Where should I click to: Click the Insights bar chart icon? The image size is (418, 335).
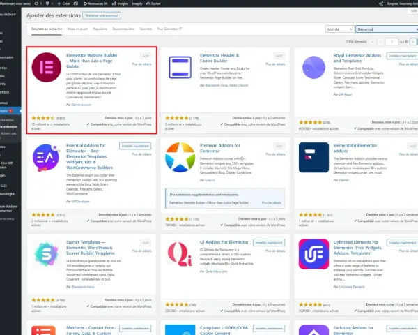coord(114,3)
